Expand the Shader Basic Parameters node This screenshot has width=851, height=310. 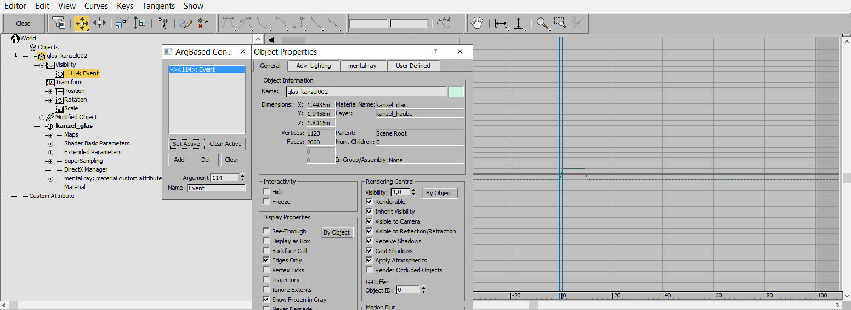(x=51, y=144)
